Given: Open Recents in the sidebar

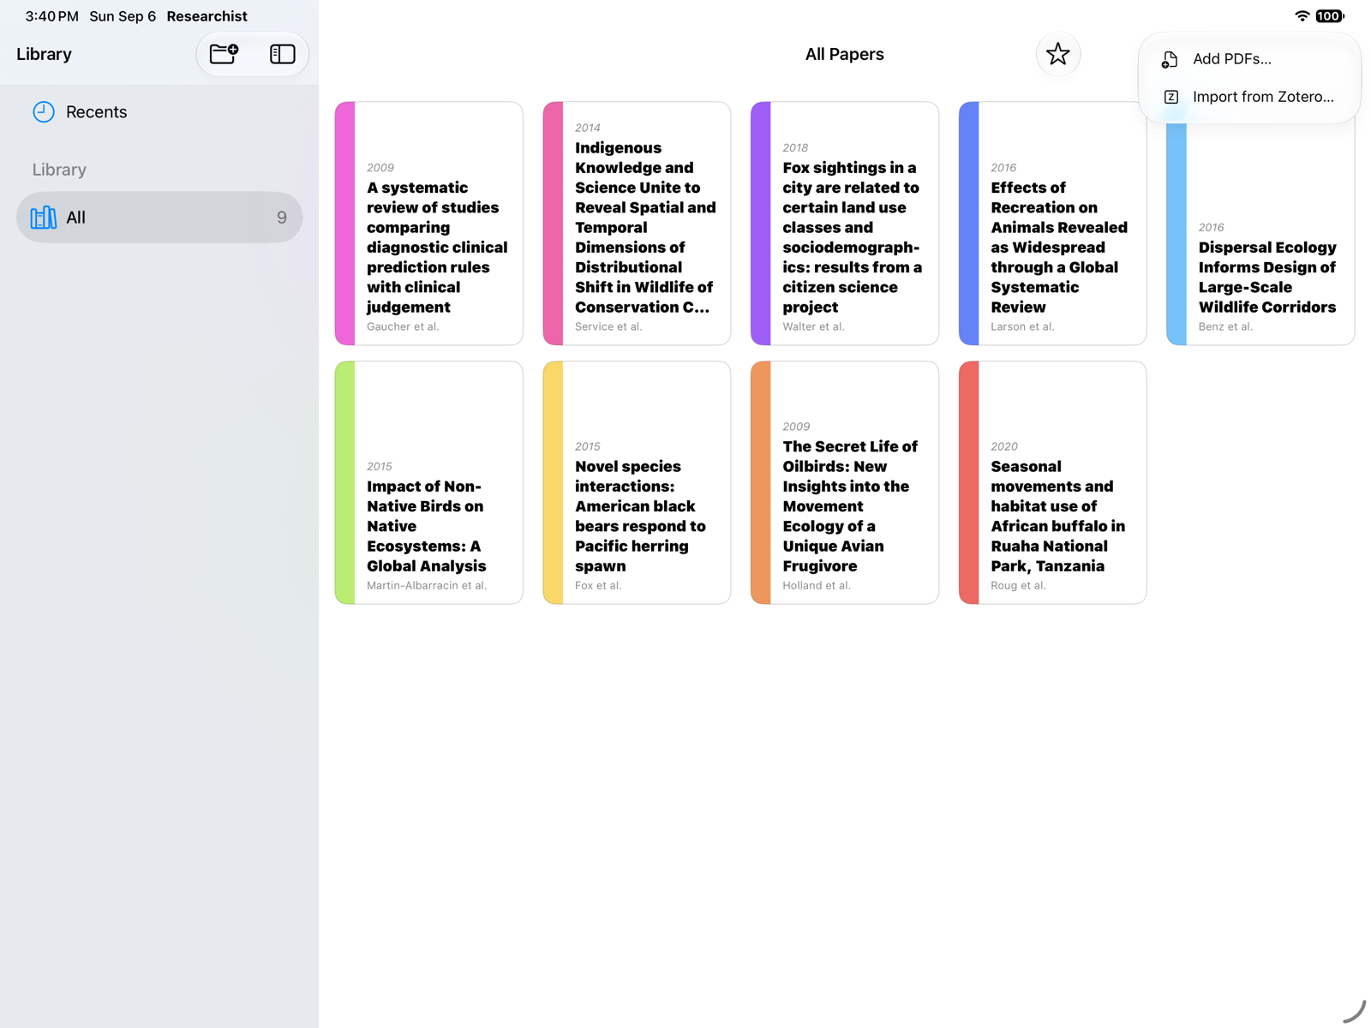Looking at the screenshot, I should click(159, 112).
